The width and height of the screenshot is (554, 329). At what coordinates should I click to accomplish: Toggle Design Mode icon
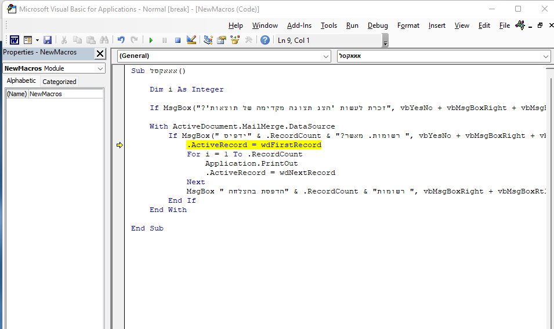(x=191, y=40)
